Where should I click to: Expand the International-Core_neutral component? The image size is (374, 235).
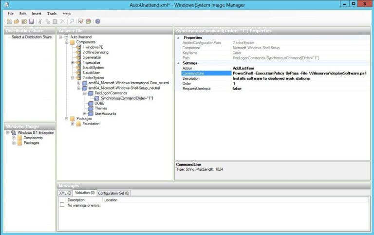coord(79,83)
